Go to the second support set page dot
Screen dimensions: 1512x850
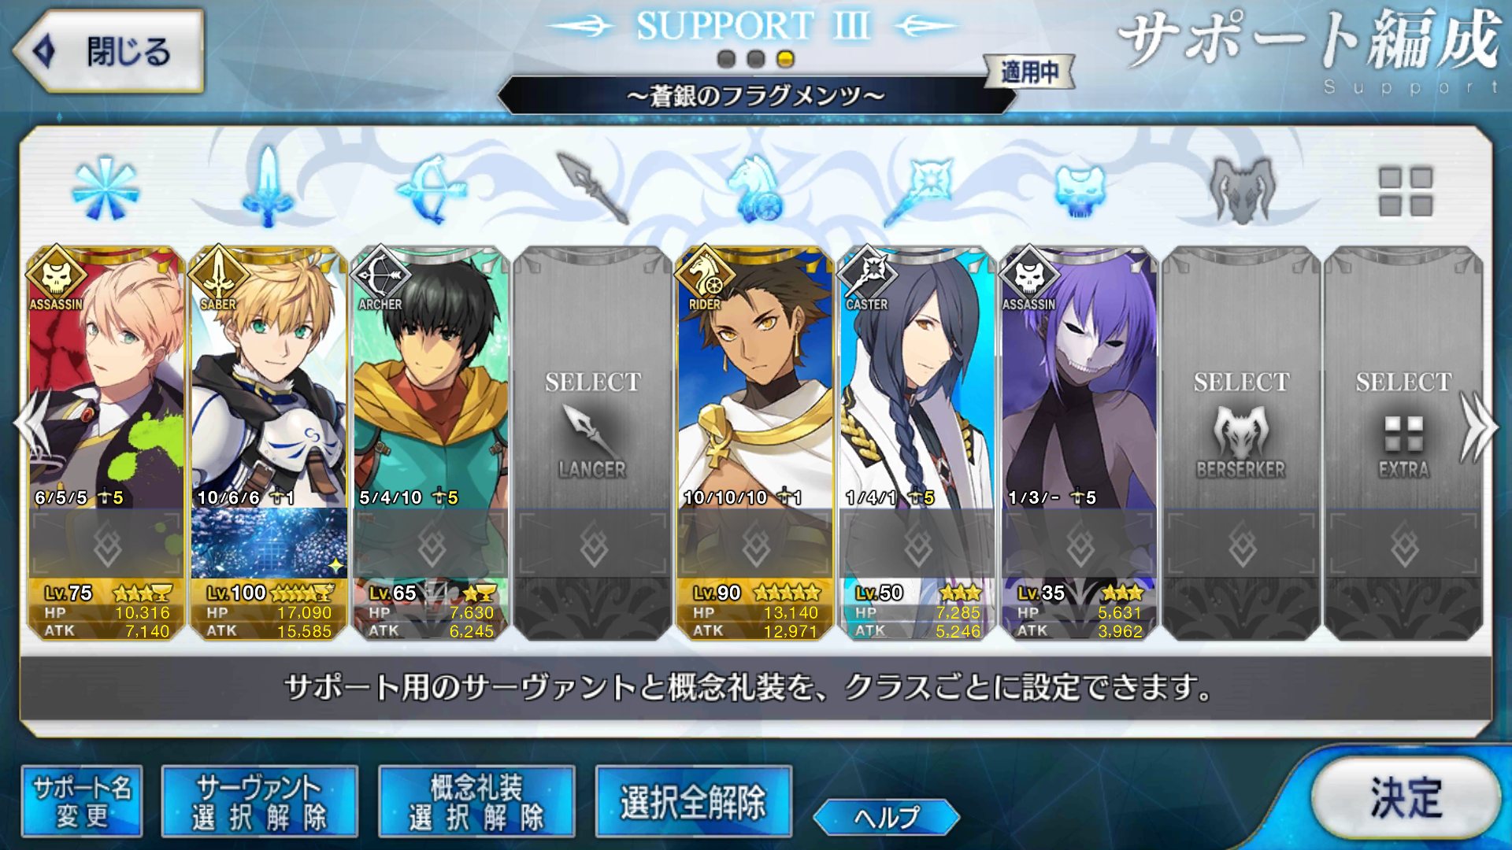(756, 59)
